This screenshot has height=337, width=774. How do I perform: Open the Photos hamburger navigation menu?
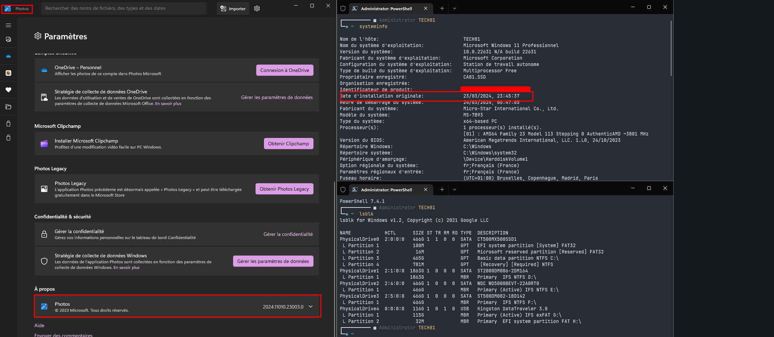(x=8, y=25)
